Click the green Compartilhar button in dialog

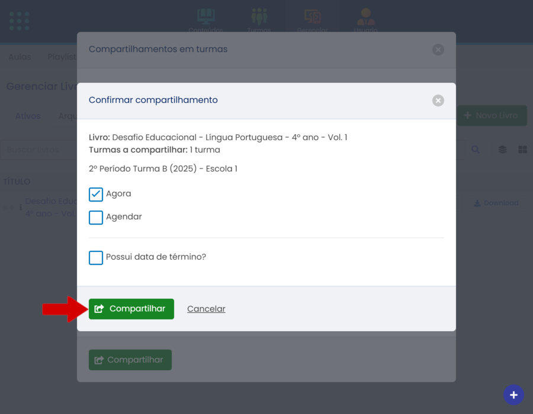coord(131,309)
